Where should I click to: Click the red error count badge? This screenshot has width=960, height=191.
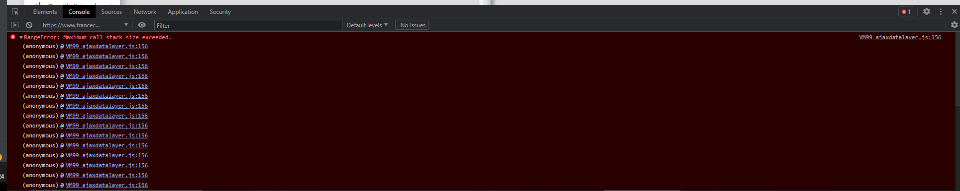[906, 11]
